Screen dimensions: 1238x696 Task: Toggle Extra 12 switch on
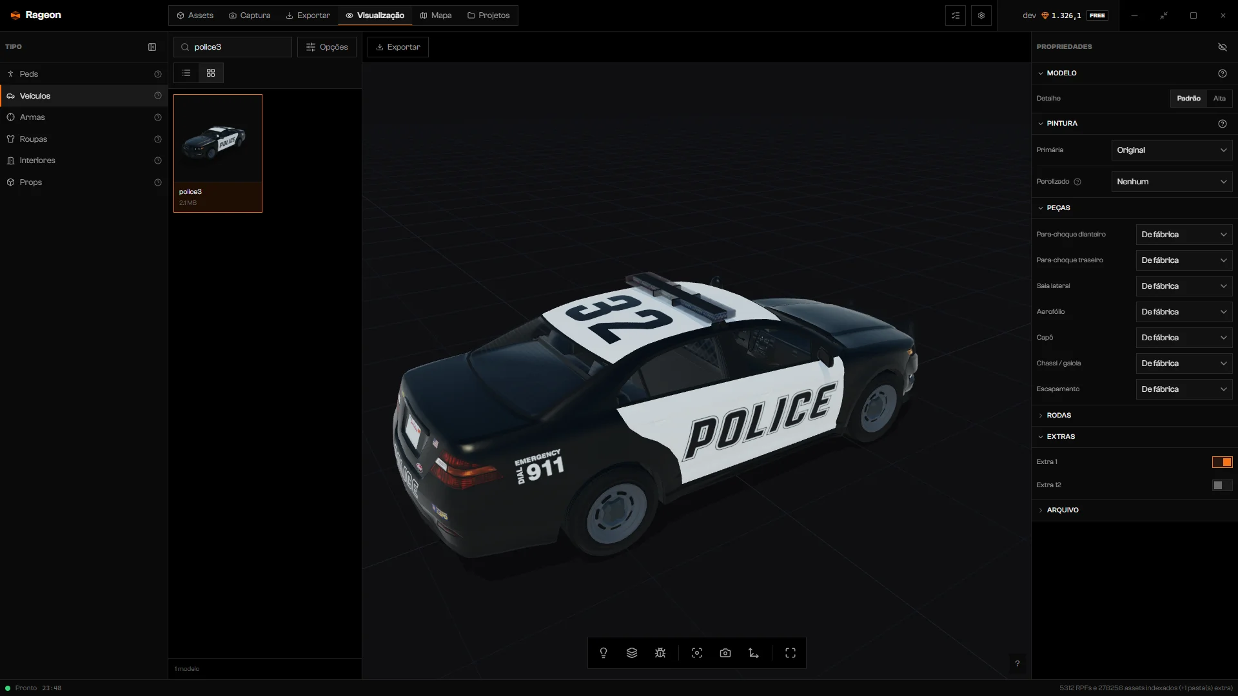tap(1223, 485)
